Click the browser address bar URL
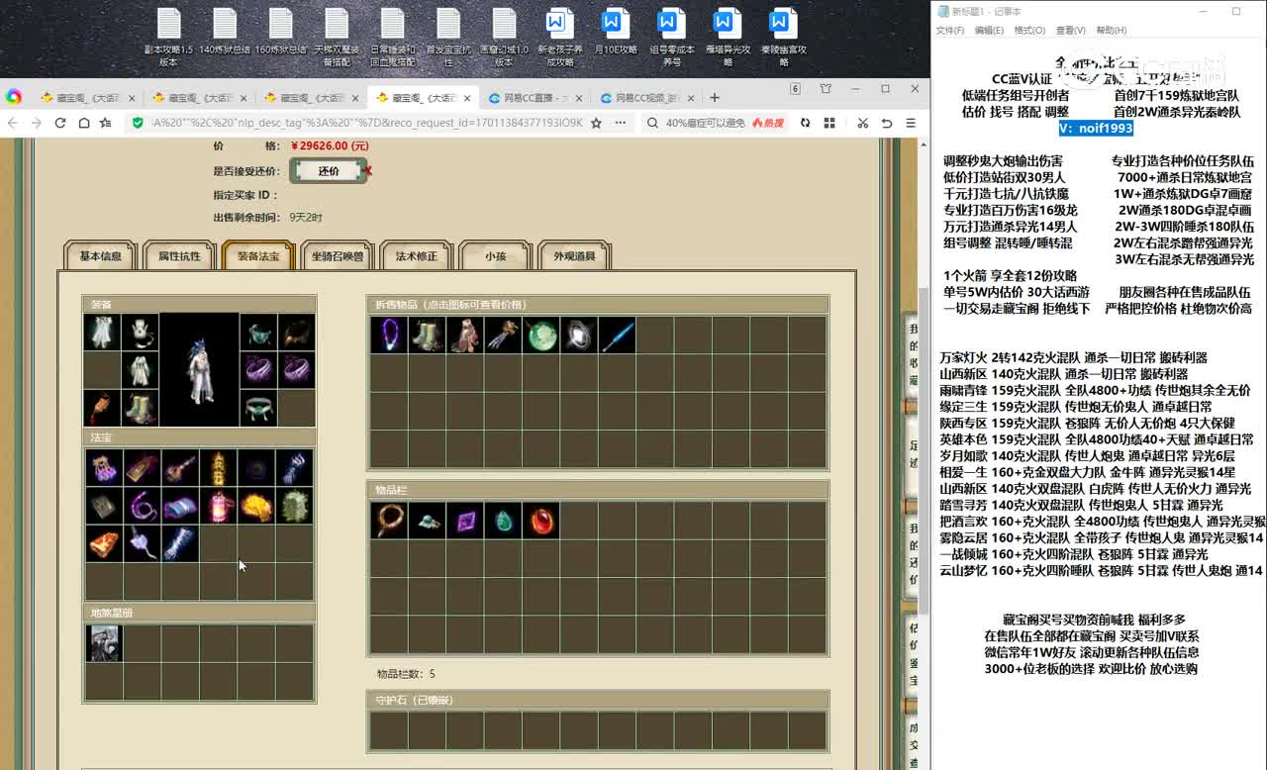 367,123
